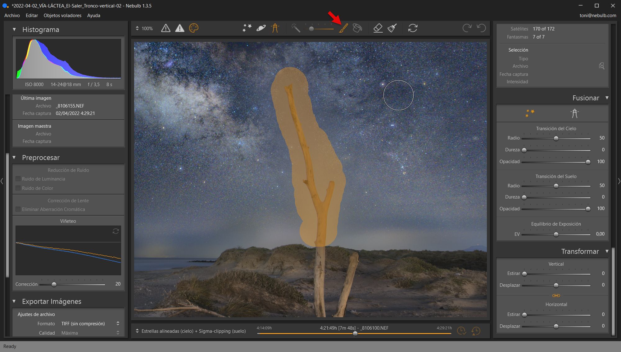This screenshot has width=621, height=352.
Task: Click the Fantasmas 7 of 7 value
Action: (539, 37)
